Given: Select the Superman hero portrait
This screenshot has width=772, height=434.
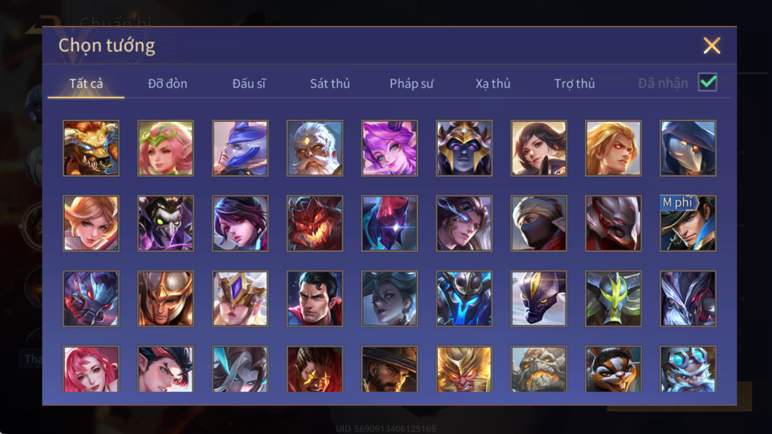Looking at the screenshot, I should (x=315, y=299).
